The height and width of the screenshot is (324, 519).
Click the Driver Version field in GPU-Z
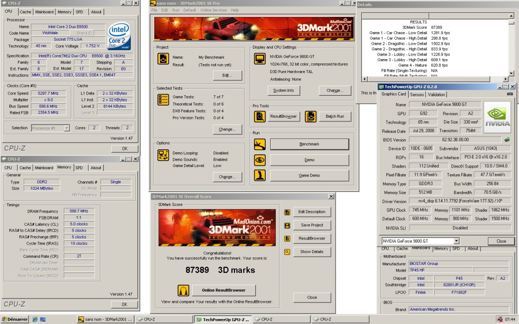click(x=460, y=201)
